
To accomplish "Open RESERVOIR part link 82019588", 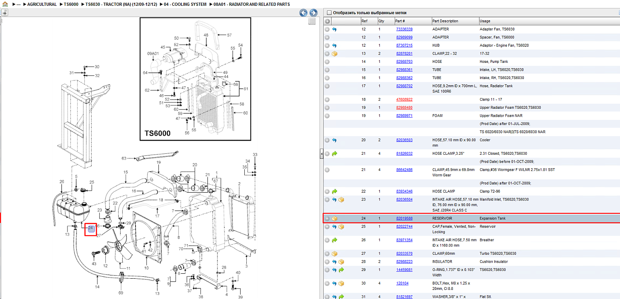I will pos(404,218).
